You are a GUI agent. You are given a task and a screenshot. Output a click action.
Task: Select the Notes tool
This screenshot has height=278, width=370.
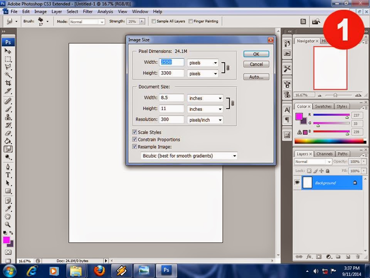pyautogui.click(x=8, y=201)
